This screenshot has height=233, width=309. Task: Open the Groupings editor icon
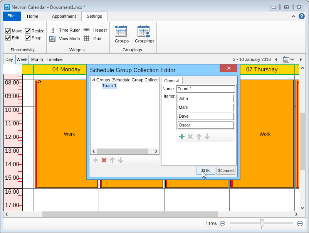(x=144, y=31)
